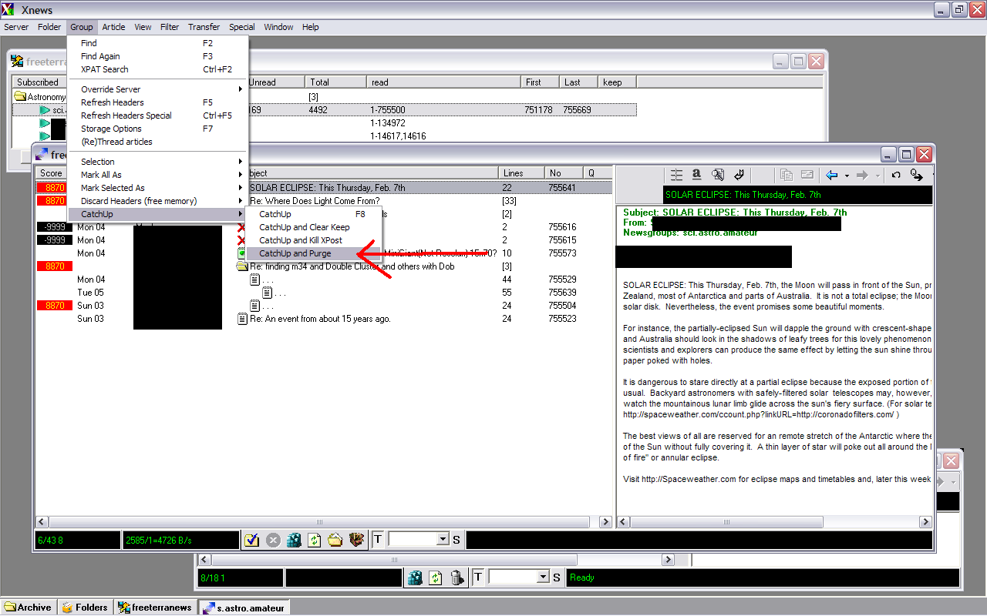
Task: Click the open folder icon in status toolbar
Action: tap(335, 540)
